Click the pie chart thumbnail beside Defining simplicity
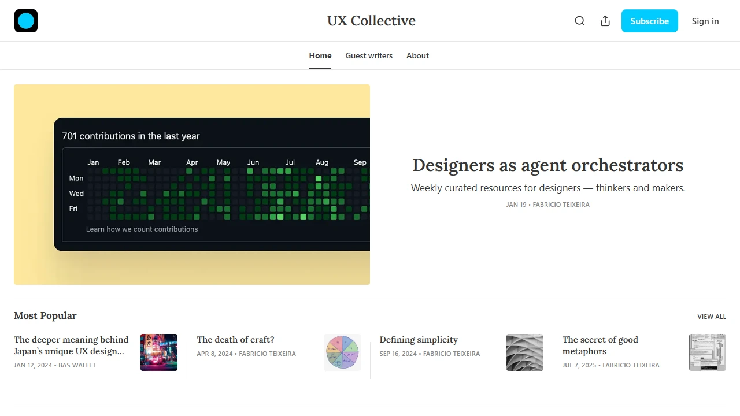 point(342,352)
